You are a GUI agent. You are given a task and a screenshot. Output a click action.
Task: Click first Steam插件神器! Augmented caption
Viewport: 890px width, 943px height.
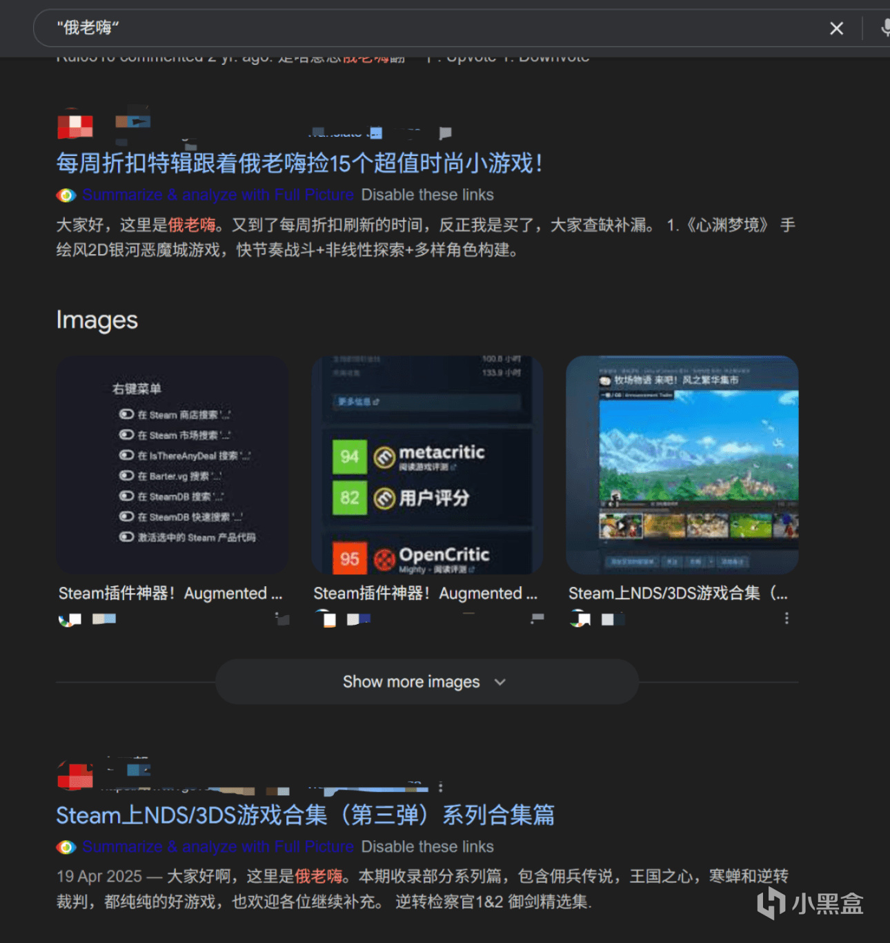(x=170, y=593)
